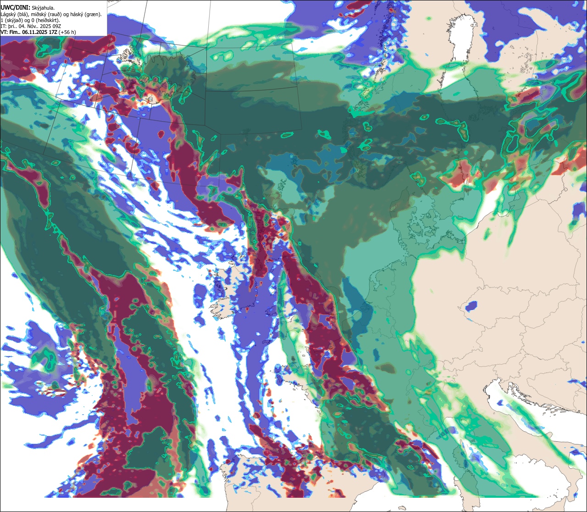Click the "miðský (rauð)" legend text
This screenshot has height=512, width=587.
point(46,15)
